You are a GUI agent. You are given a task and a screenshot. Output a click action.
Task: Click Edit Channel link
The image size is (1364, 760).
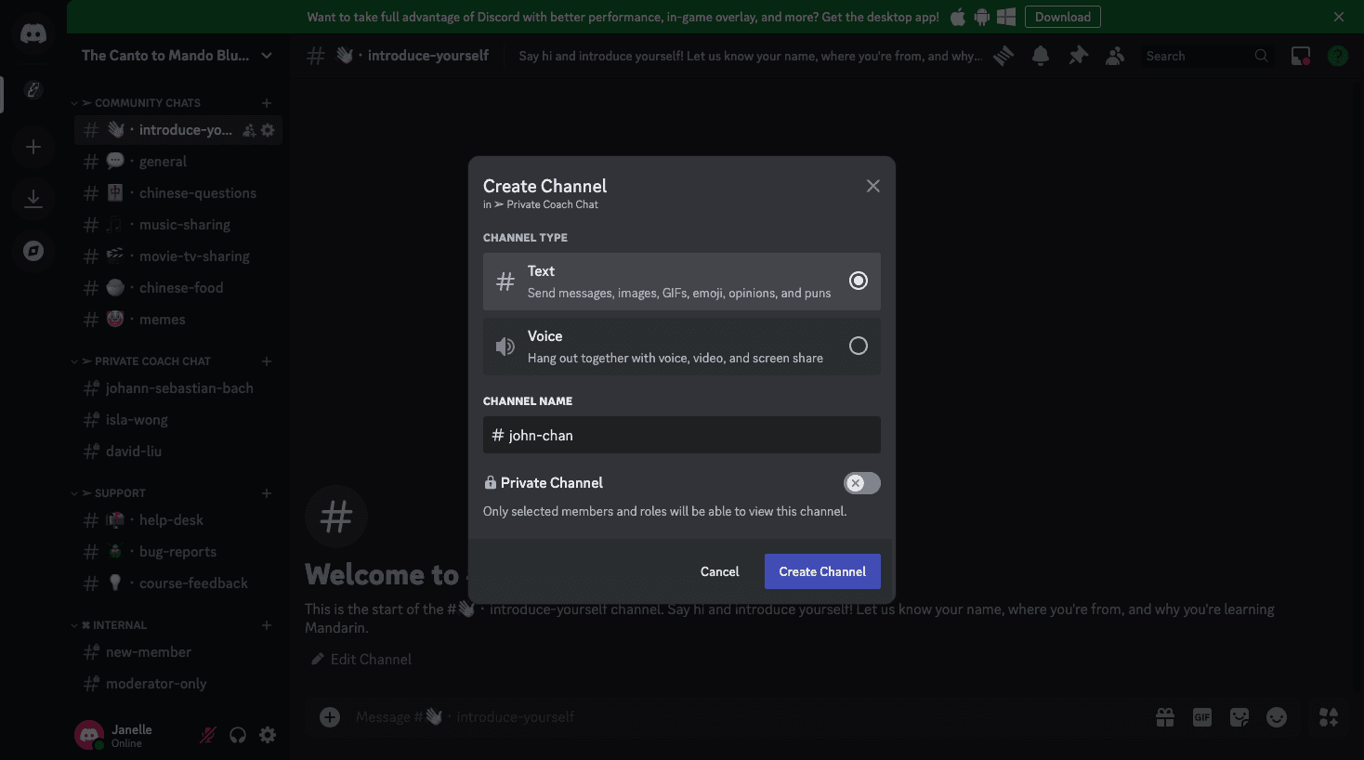coord(361,660)
